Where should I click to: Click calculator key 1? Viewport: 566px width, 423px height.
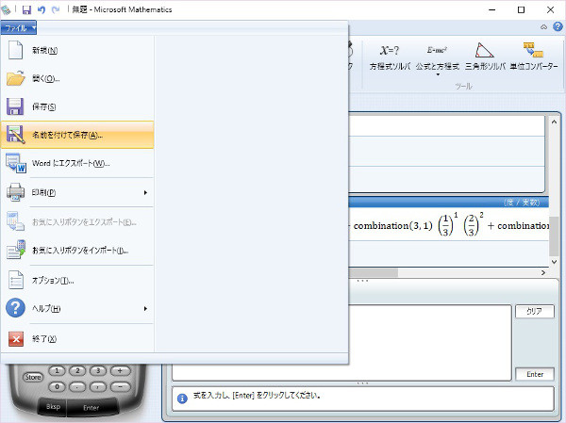point(57,370)
